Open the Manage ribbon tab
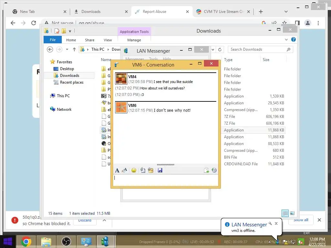 [134, 40]
